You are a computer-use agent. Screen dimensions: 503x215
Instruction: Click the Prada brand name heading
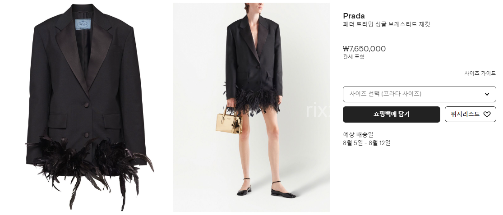pos(354,16)
